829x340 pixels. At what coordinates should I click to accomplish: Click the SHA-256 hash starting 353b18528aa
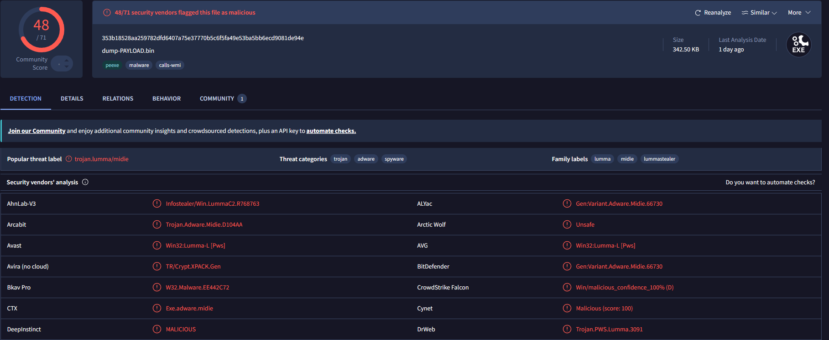pos(203,38)
